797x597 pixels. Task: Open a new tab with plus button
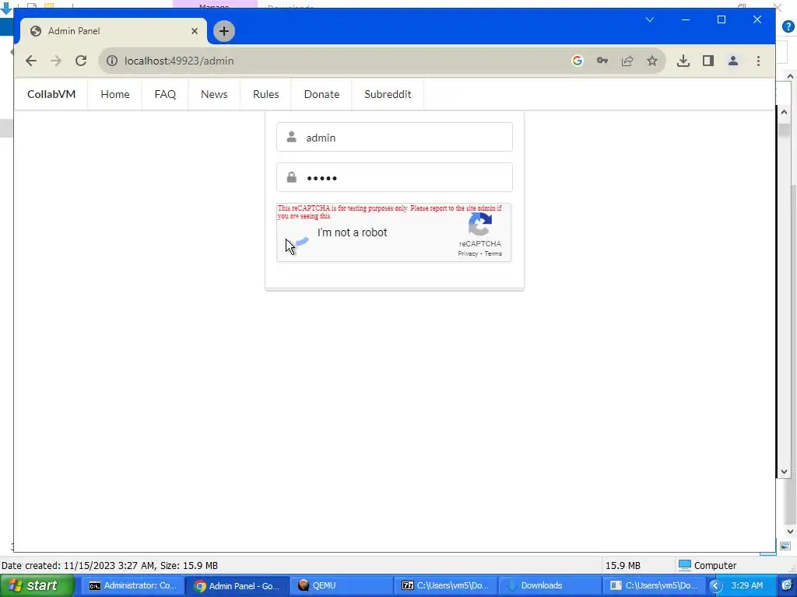(x=223, y=31)
